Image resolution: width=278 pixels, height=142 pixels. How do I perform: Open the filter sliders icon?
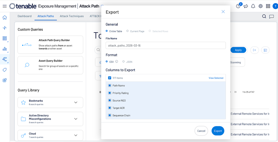tap(265, 50)
